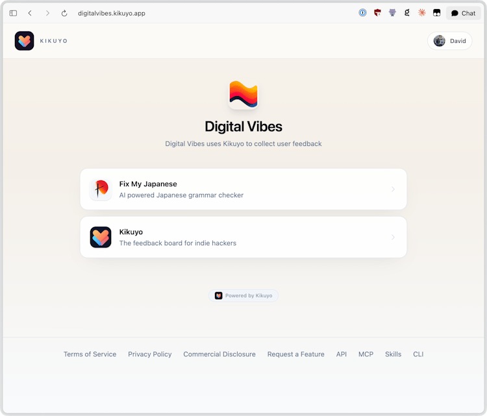Open the MCP footer link

pos(366,354)
